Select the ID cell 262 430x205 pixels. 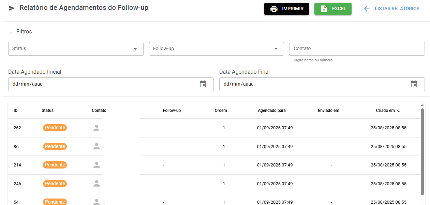click(17, 128)
